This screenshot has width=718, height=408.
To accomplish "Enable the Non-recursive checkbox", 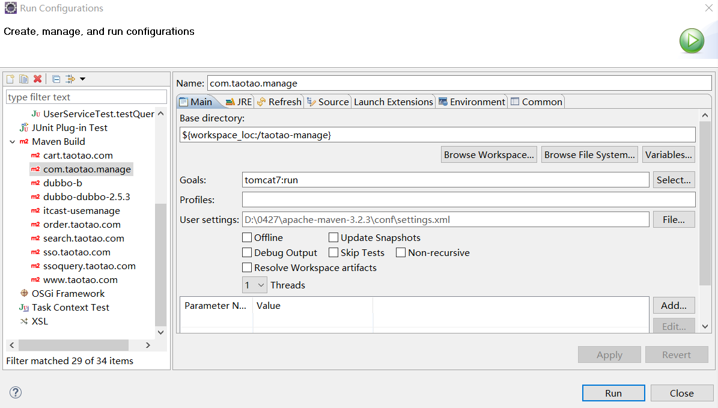I will point(401,252).
